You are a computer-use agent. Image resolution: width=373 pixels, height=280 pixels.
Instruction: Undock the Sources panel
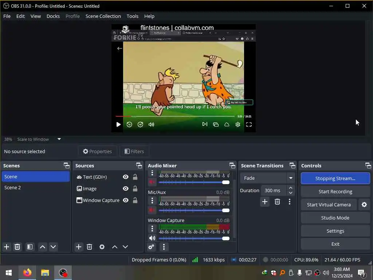[x=139, y=166]
